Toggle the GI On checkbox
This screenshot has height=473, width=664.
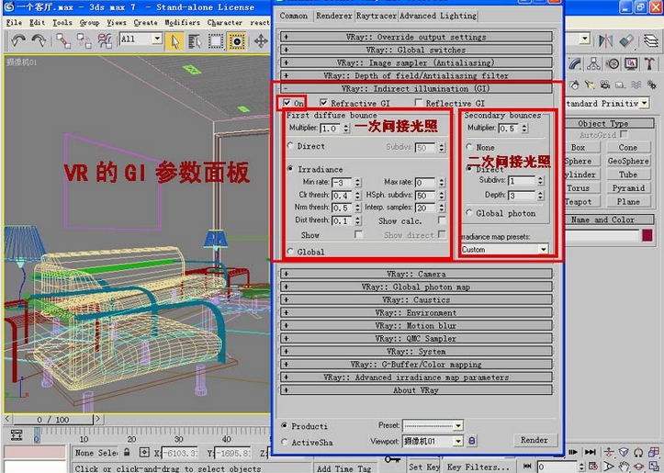click(x=287, y=103)
